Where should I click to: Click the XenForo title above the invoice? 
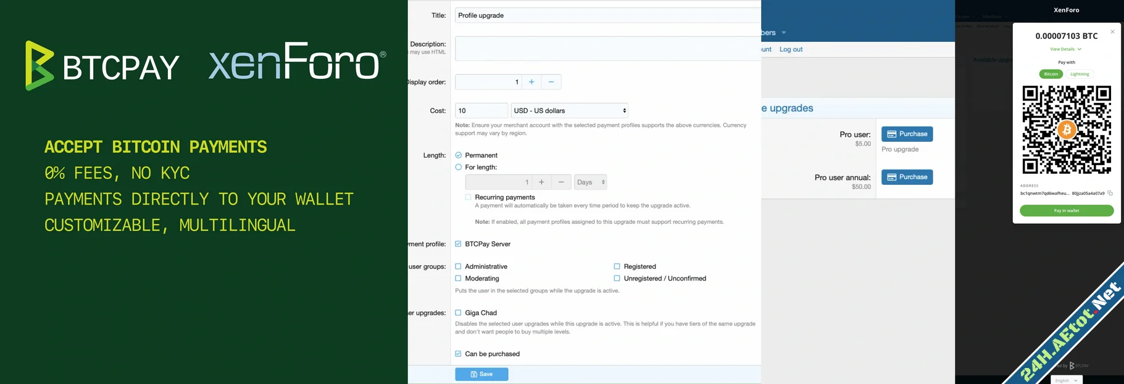coord(1067,10)
